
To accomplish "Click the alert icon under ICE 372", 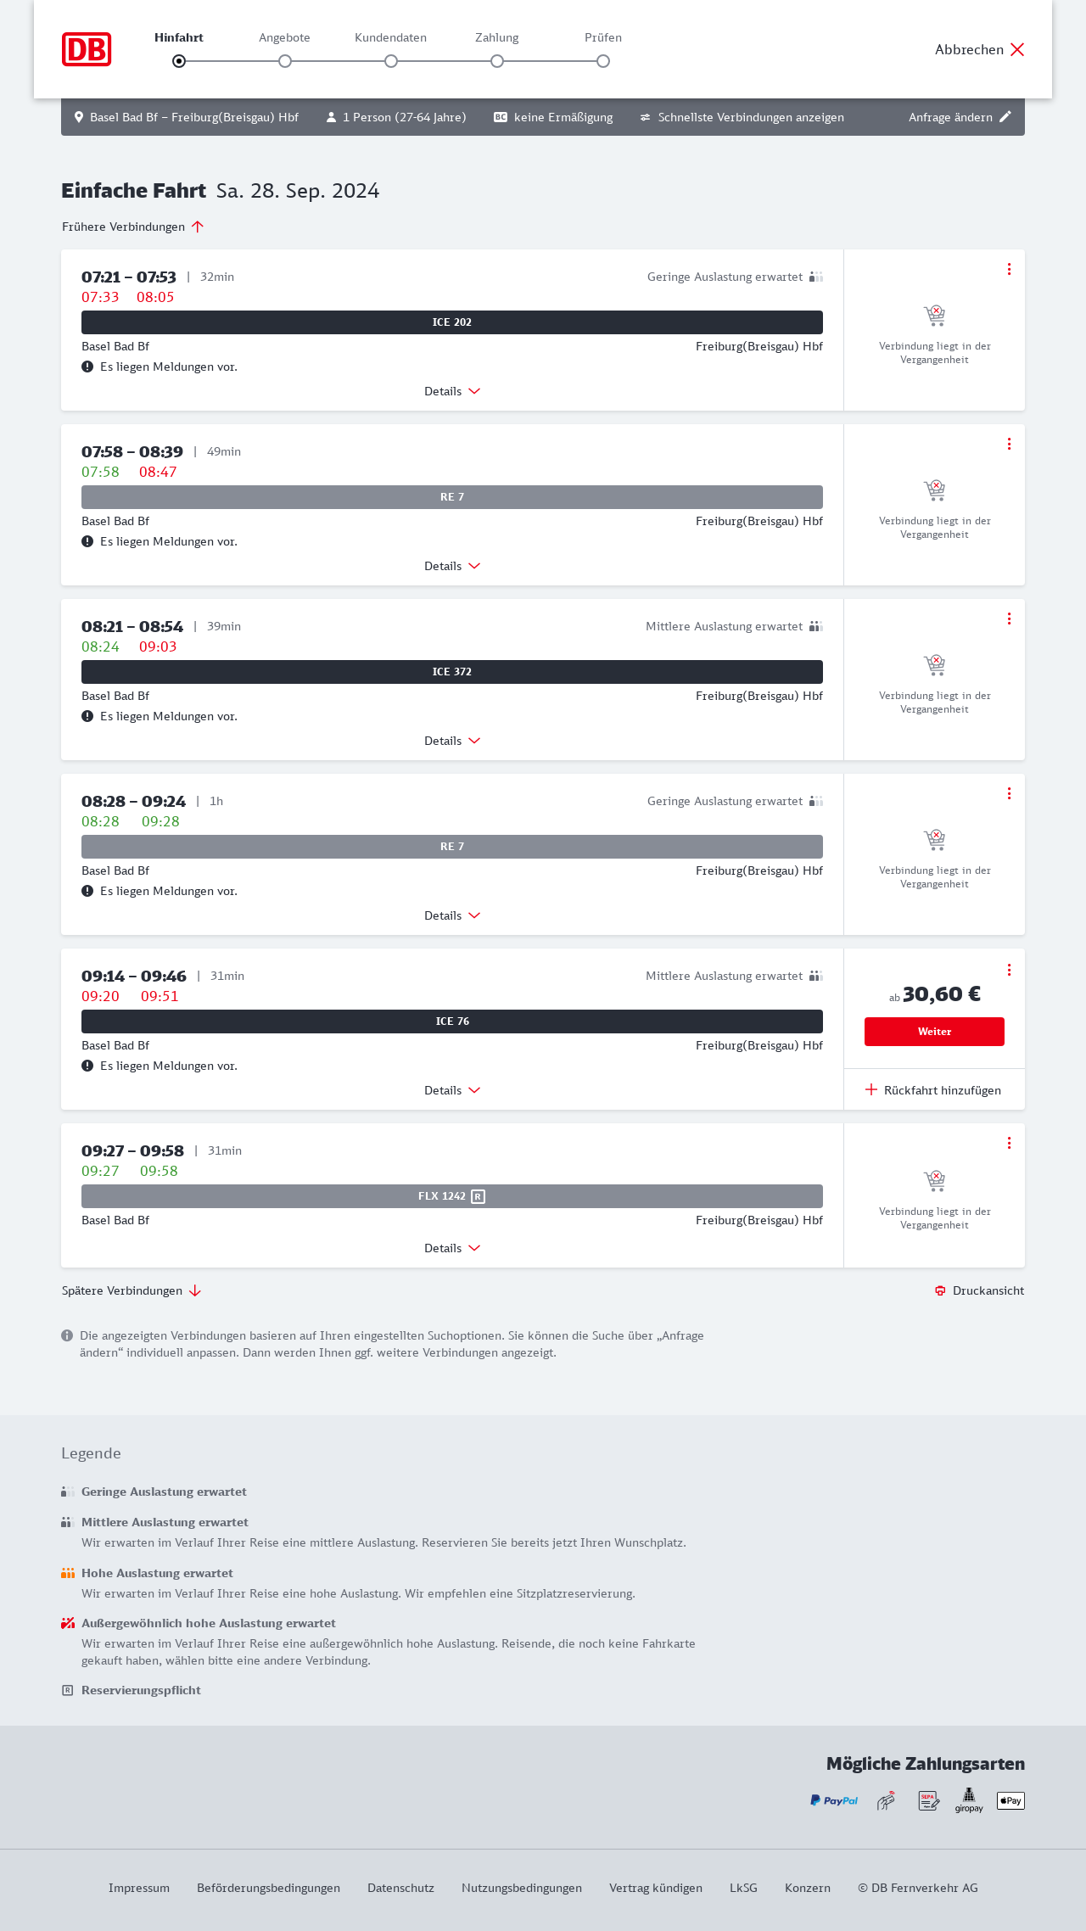I will [87, 716].
